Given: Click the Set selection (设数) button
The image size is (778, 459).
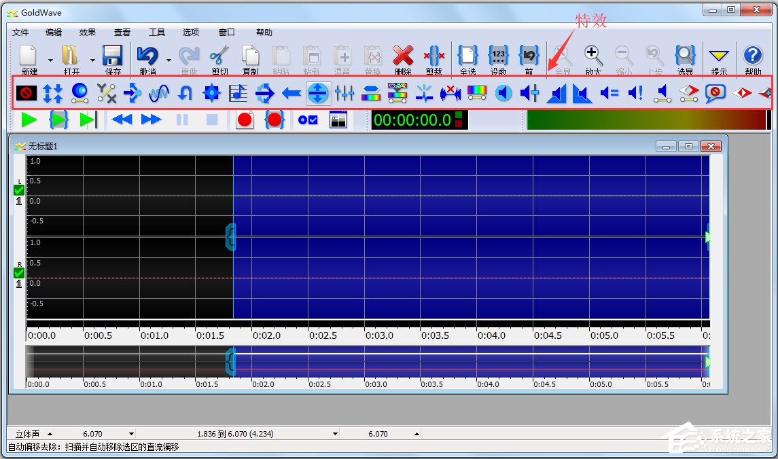Looking at the screenshot, I should pyautogui.click(x=498, y=59).
